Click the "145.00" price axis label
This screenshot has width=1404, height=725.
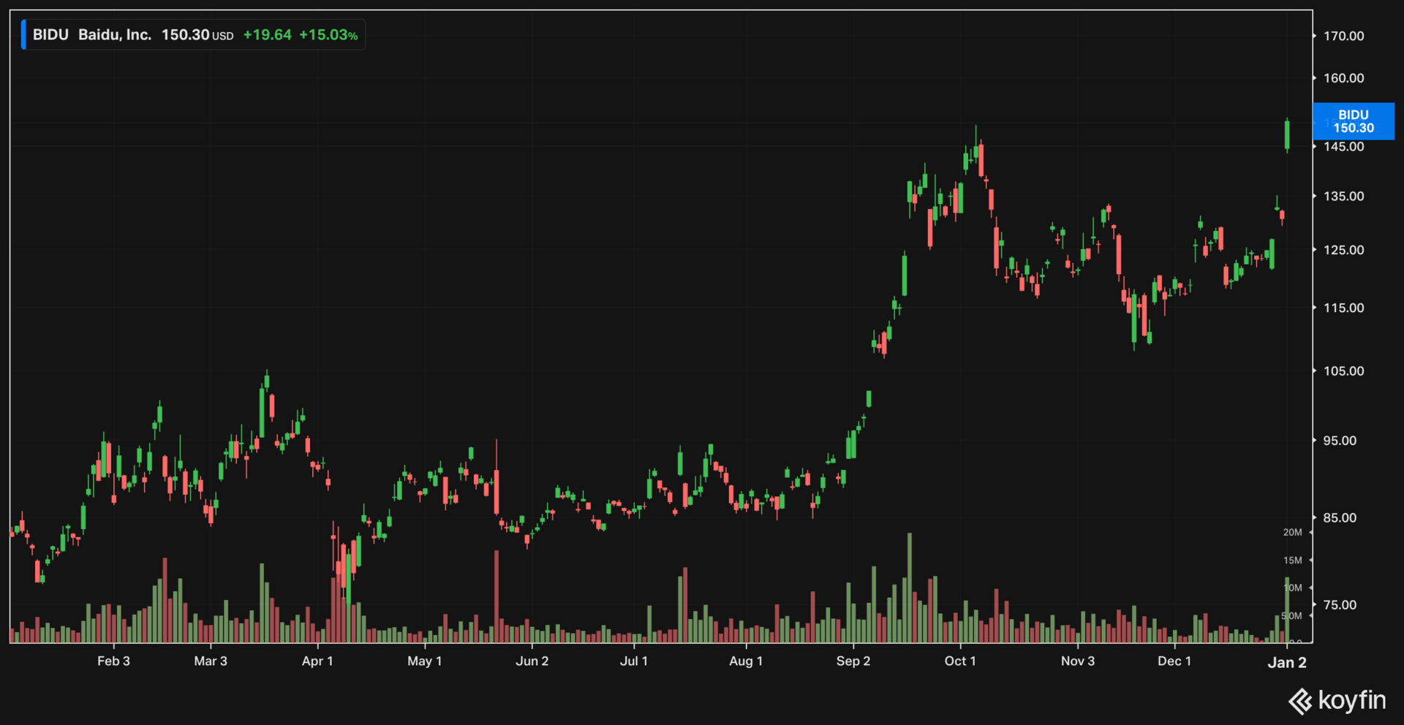1344,147
